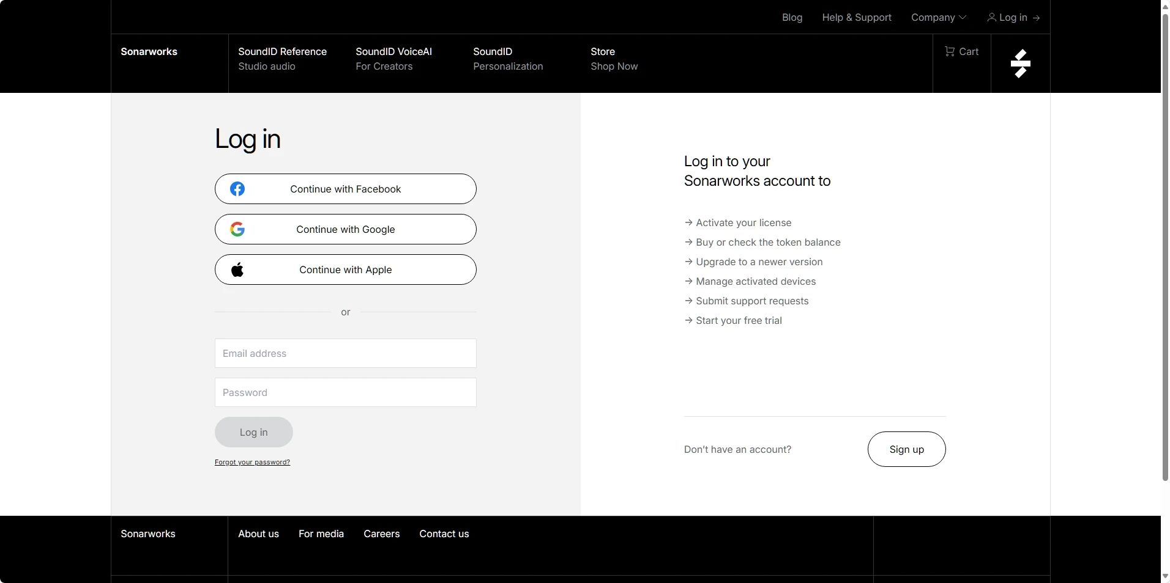Click the page vertical scrollbar

pyautogui.click(x=1165, y=244)
